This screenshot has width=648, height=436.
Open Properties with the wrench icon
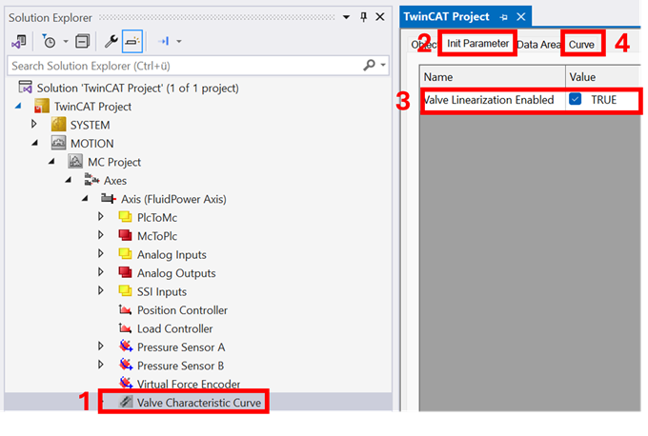pos(111,41)
